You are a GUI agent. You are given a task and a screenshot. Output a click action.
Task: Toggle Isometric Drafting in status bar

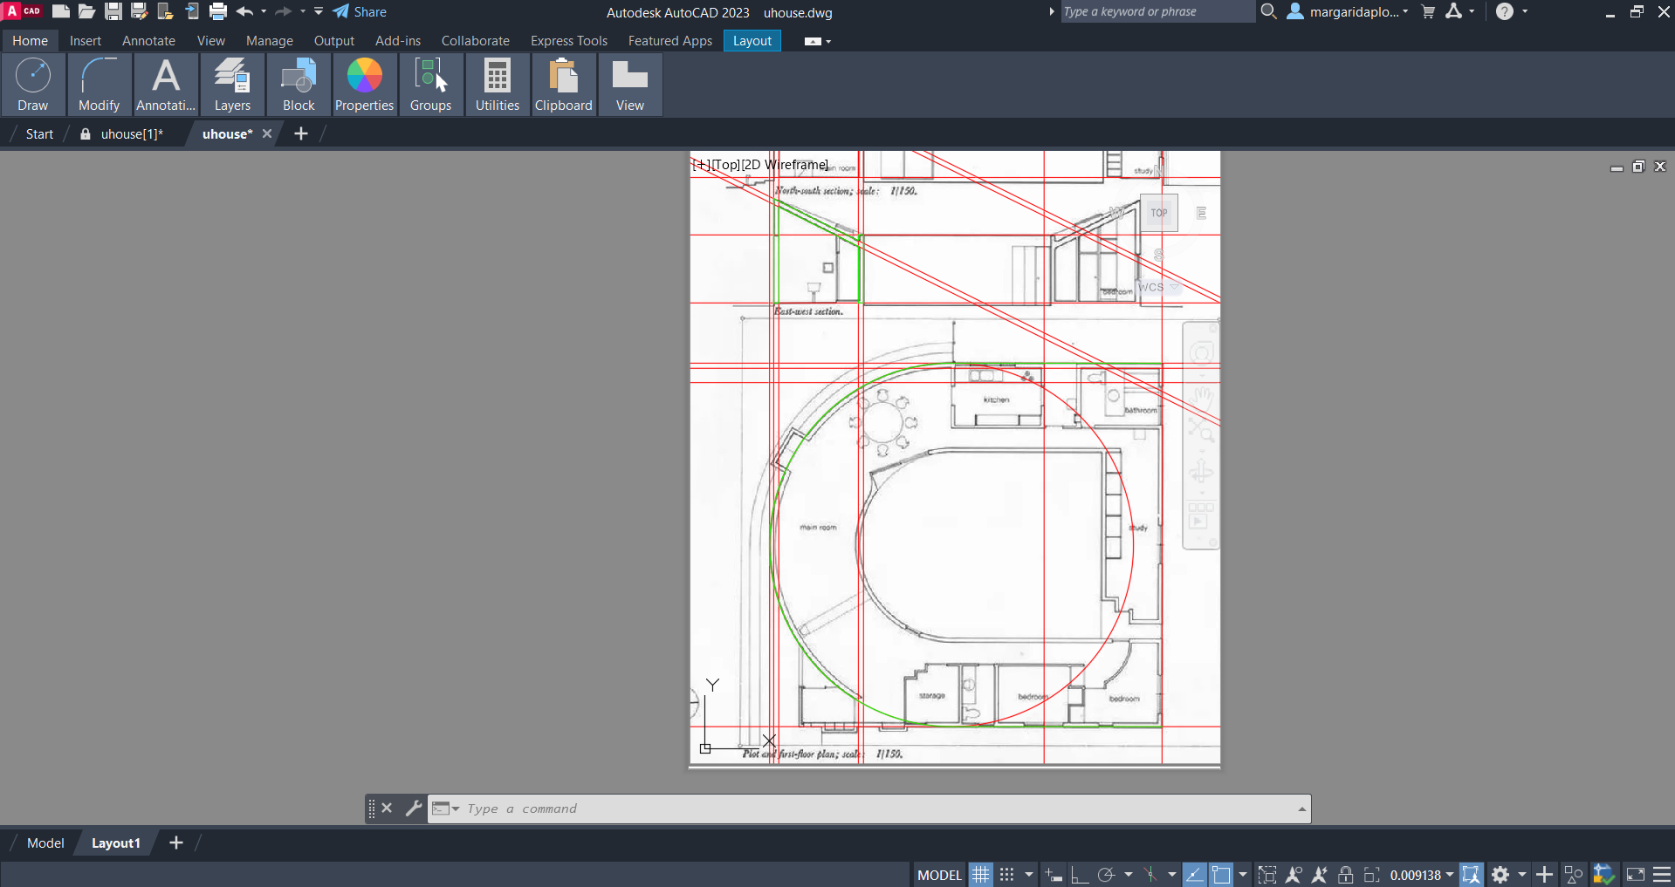[x=1150, y=875]
